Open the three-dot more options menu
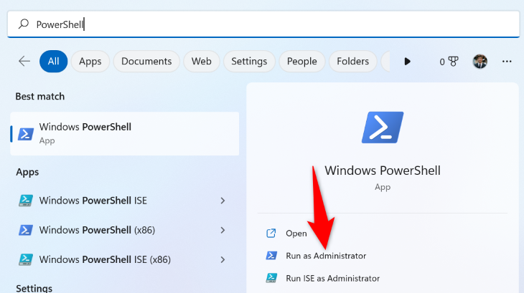This screenshot has height=293, width=524. tap(507, 62)
